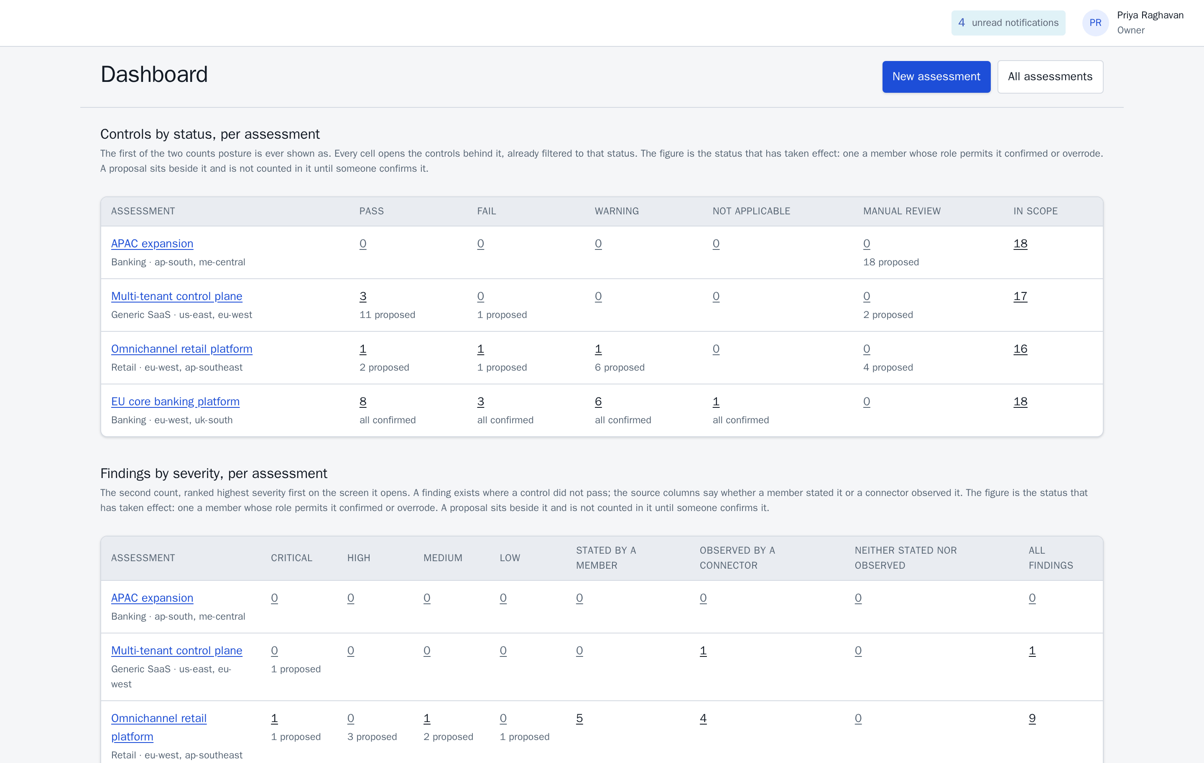This screenshot has width=1204, height=763.
Task: Click the '6 proposed' note under Omnichannel Warning
Action: pyautogui.click(x=620, y=367)
